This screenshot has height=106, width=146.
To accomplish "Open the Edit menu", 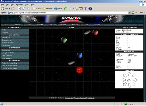I will [x=7, y=5].
